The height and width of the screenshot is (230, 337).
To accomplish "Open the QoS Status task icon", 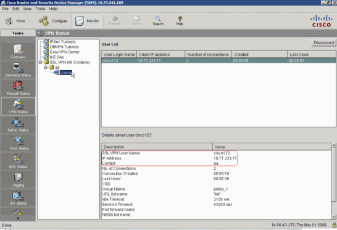I will click(x=18, y=143).
